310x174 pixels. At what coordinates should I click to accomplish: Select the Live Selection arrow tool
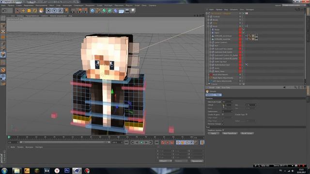coord(17,11)
